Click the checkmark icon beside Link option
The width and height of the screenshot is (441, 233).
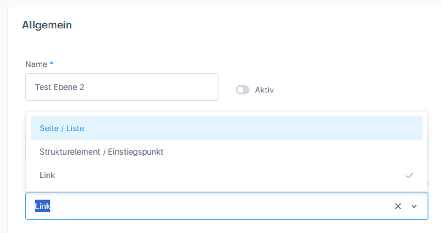click(409, 176)
